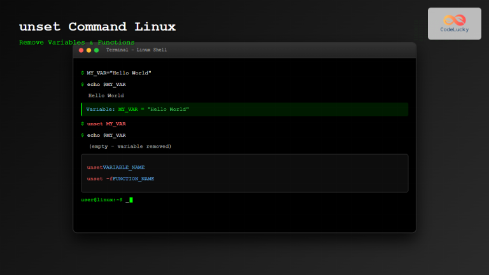Click the first 'echo $MY_VAR' command
Image resolution: width=489 pixels, height=275 pixels.
(x=106, y=84)
